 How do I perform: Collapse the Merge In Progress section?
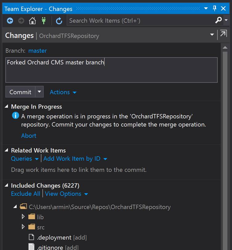[x=6, y=106]
